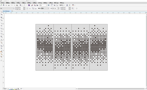147x90 pixels.
Task: Switch to the 22.3.16-04.cdr document tab
Action: [6, 11]
